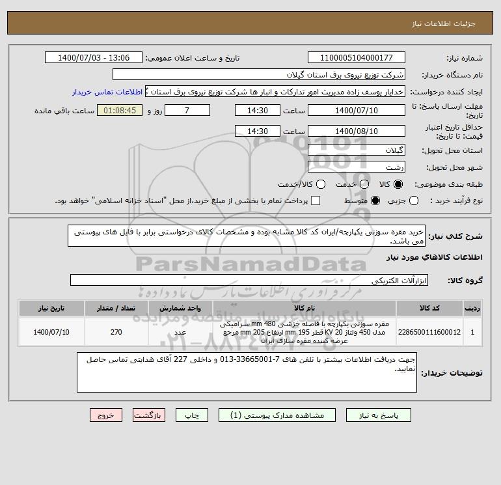Choose the جزیی purchase type radio
The image size is (501, 485).
[414, 201]
